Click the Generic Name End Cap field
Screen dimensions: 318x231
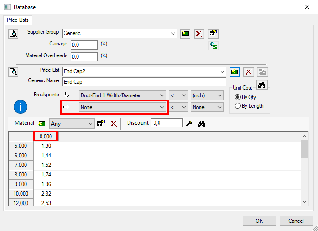click(x=144, y=82)
